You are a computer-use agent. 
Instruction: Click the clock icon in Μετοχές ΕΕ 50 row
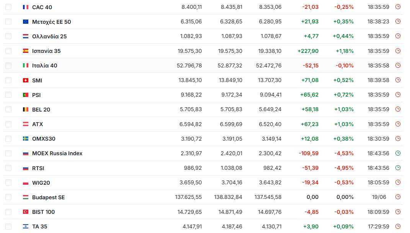click(x=398, y=21)
